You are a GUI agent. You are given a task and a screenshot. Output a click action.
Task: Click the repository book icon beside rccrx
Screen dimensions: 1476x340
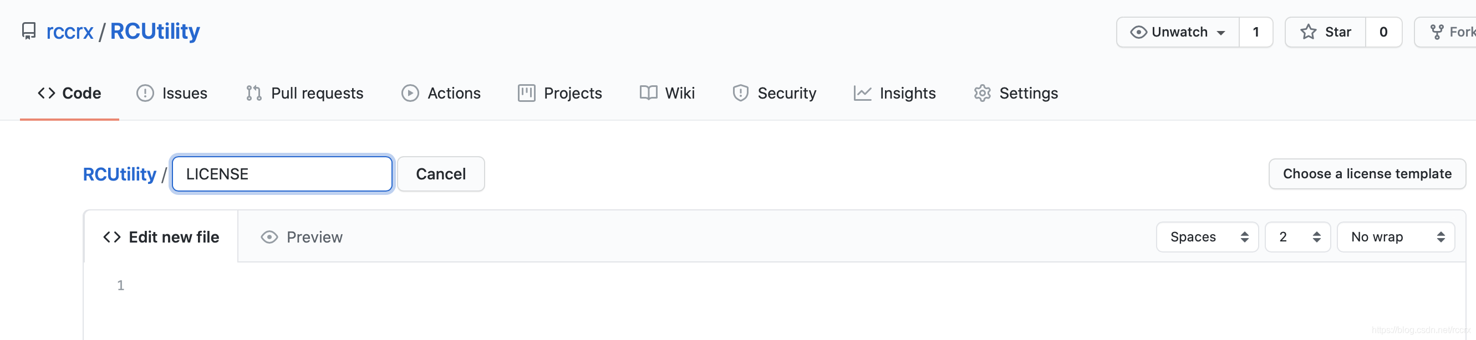point(29,31)
